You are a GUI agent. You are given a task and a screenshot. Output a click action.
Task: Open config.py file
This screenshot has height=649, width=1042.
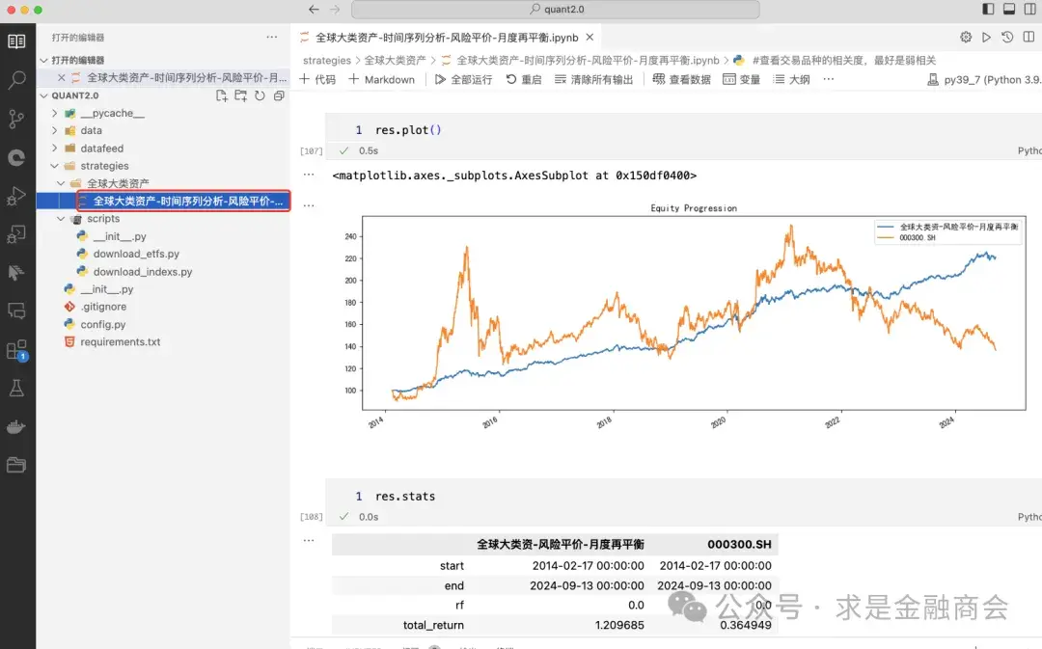[103, 324]
